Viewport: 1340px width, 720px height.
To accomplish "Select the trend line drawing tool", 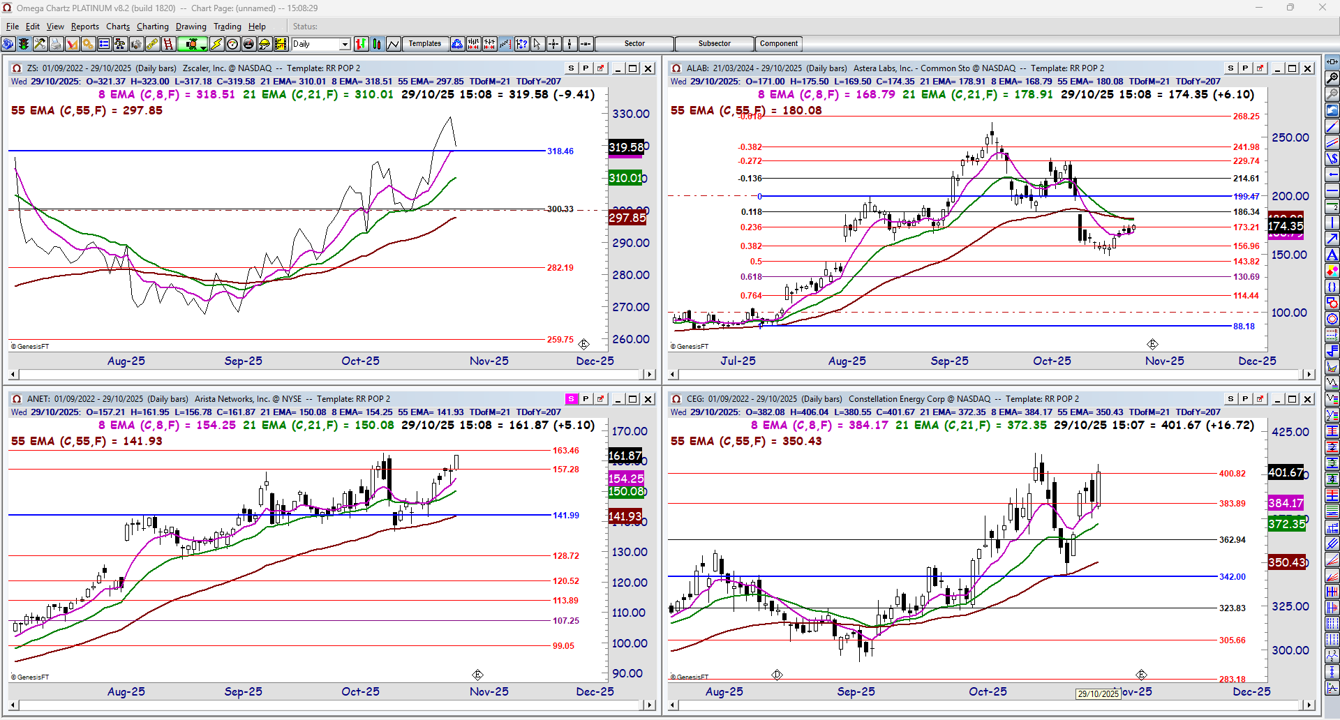I will [x=1332, y=126].
